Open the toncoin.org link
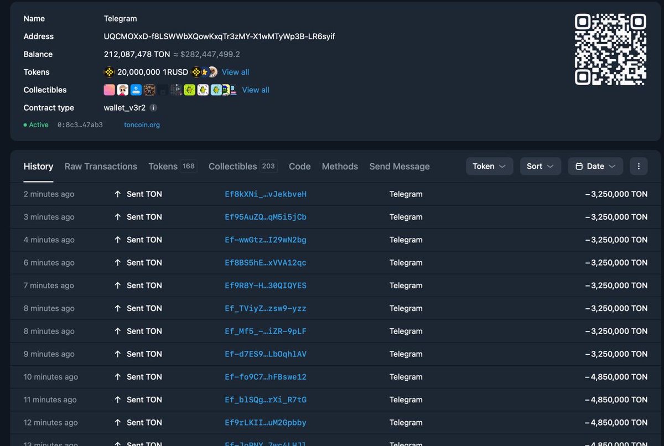The height and width of the screenshot is (446, 664). click(x=142, y=125)
